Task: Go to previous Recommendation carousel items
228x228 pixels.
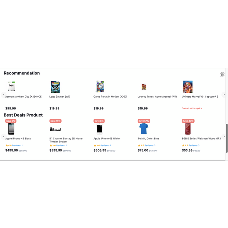Action: click(x=4, y=95)
